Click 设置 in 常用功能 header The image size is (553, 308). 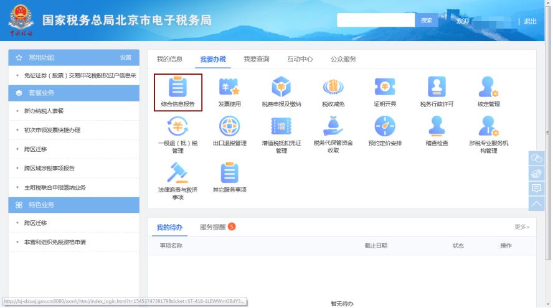(x=126, y=57)
